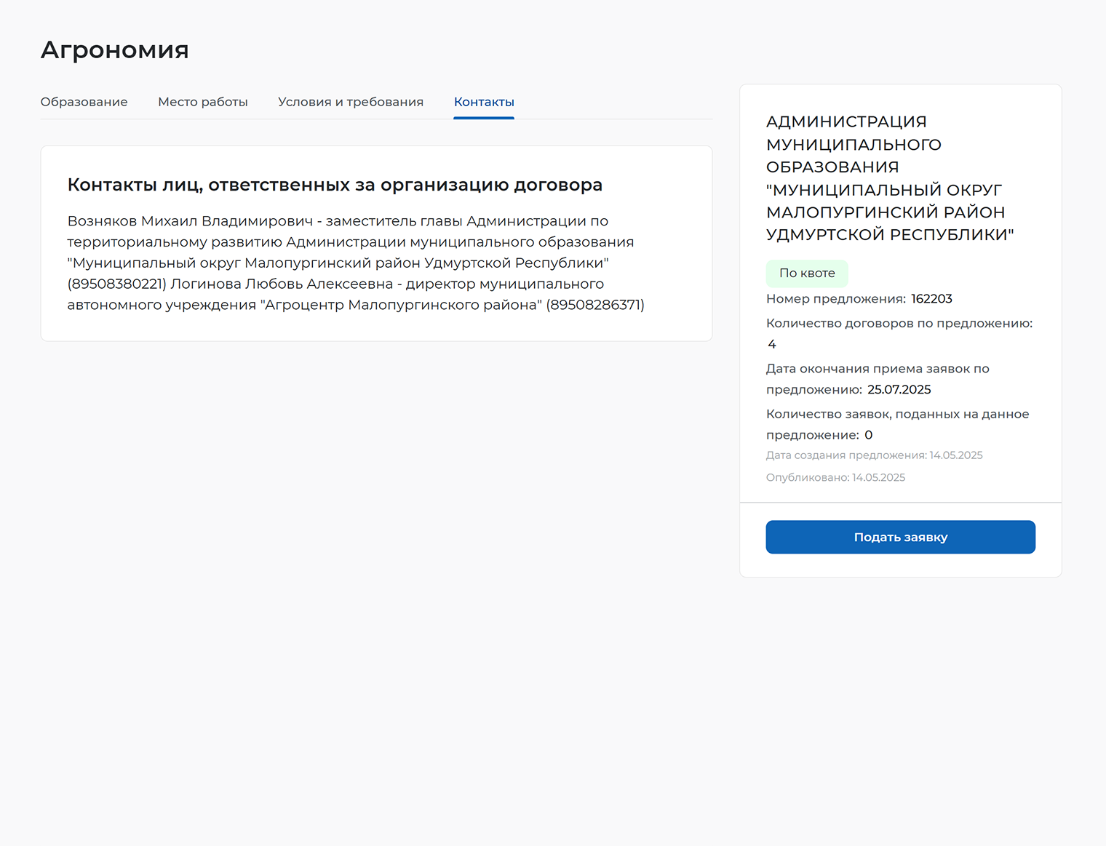
Task: Click the name Возняков Михаил Владимирович
Action: [x=190, y=220]
